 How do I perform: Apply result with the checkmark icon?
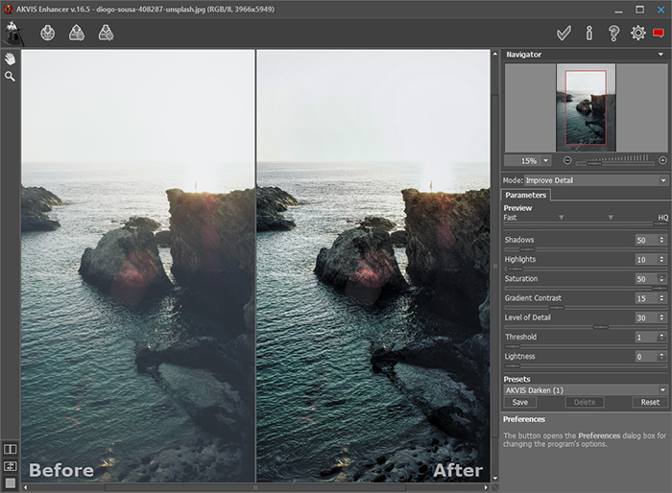coord(564,33)
